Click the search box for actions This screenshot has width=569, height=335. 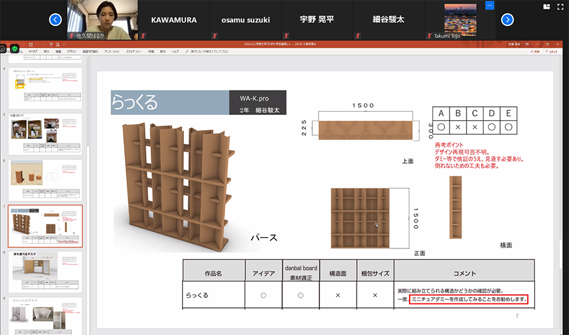pyautogui.click(x=209, y=52)
